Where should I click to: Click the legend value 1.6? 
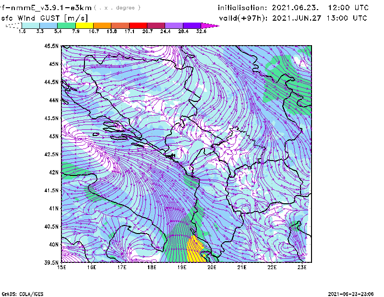(22, 31)
